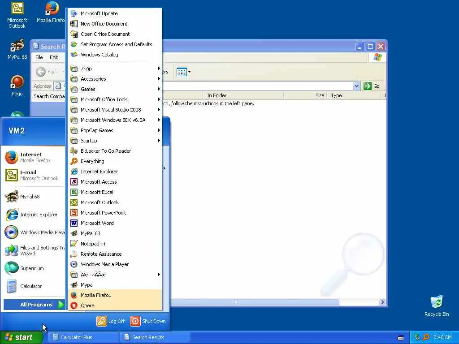Open the Views dropdown in Search Results

[183, 72]
